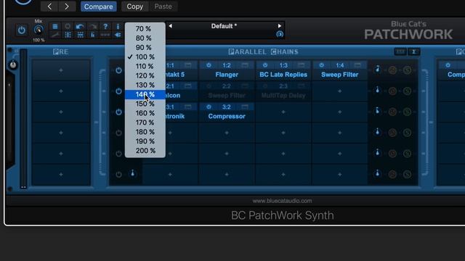Click the Copy button

(134, 7)
